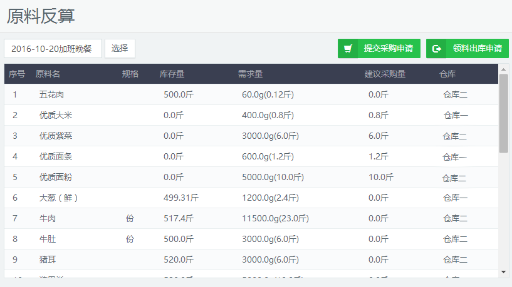512x287 pixels.
Task: Click the sign-out arrow icon for 领料出库
Action: (x=437, y=49)
